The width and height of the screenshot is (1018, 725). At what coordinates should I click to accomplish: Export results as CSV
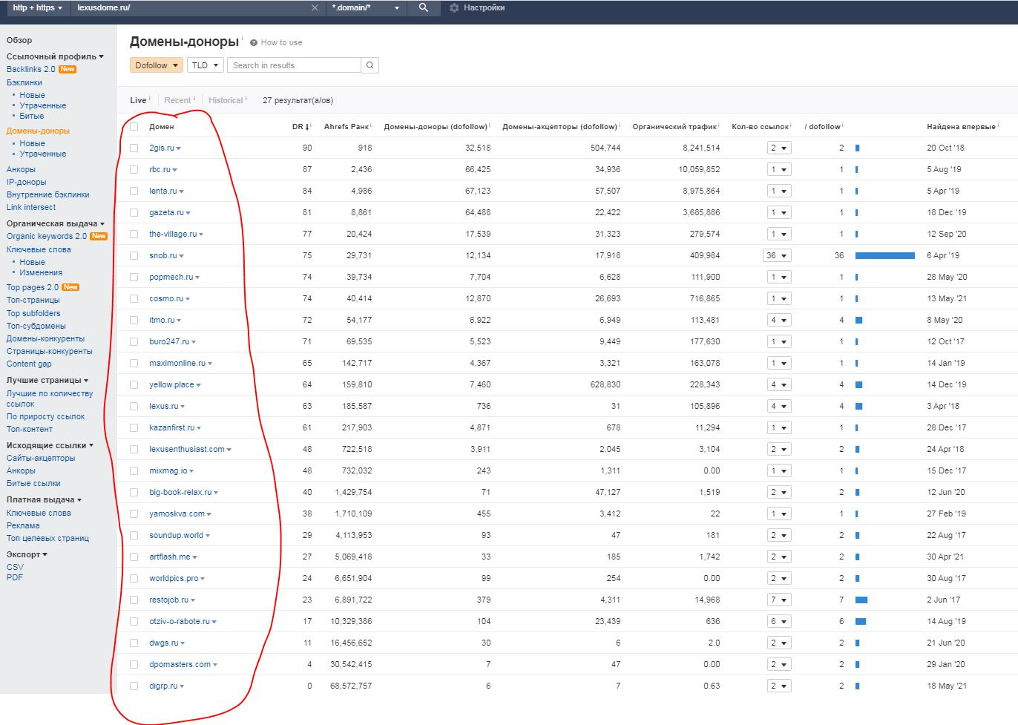tap(15, 567)
